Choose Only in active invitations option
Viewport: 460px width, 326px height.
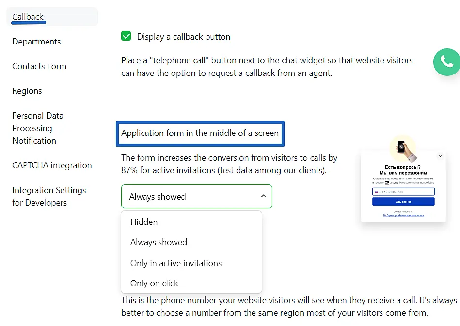click(175, 263)
